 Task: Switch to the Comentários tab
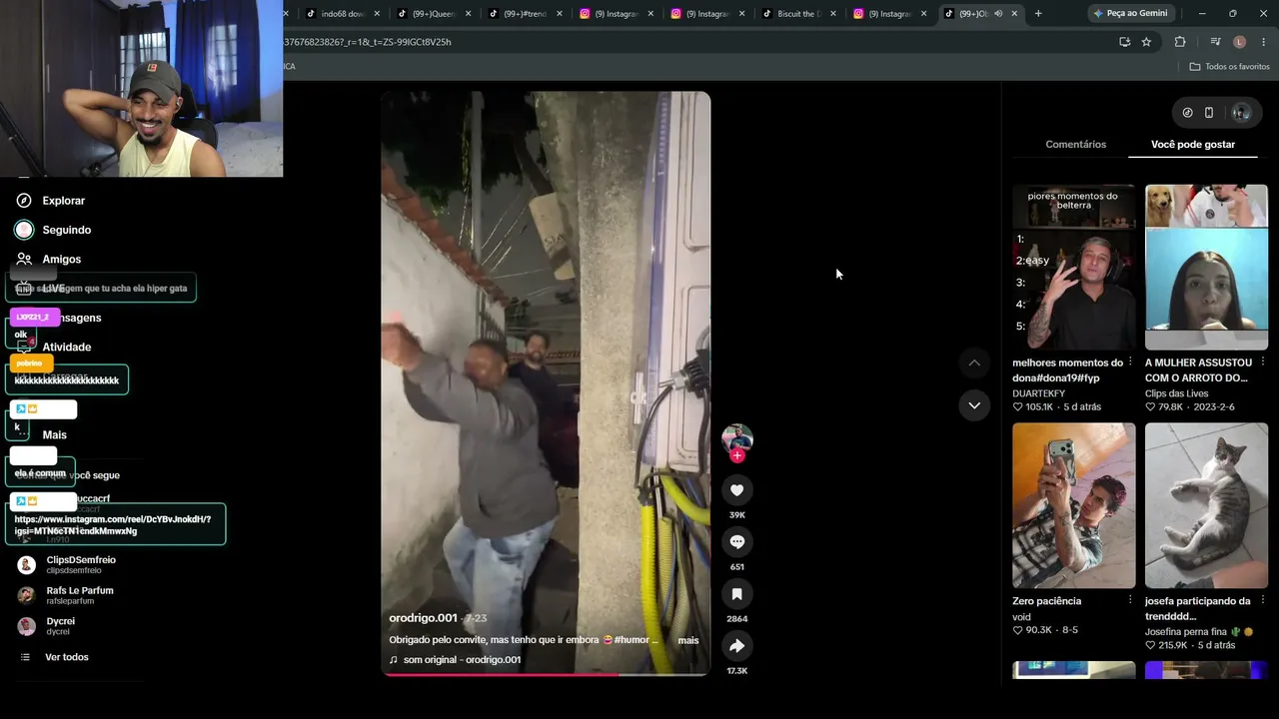(x=1075, y=145)
